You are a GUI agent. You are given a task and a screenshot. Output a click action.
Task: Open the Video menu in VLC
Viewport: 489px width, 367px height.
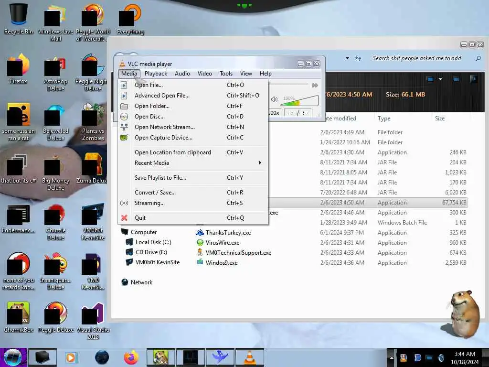204,74
